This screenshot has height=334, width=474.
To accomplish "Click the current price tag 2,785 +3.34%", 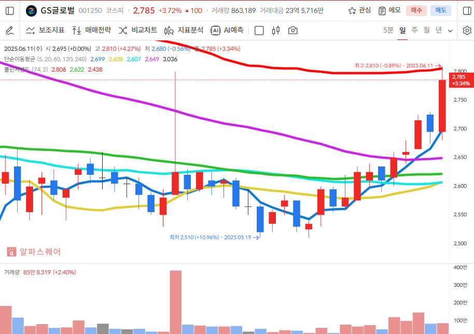I will click(462, 80).
